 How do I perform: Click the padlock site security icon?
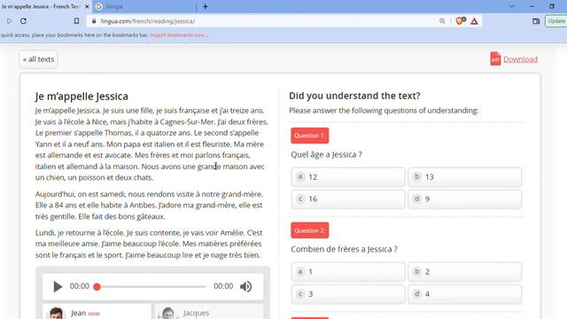coord(94,21)
